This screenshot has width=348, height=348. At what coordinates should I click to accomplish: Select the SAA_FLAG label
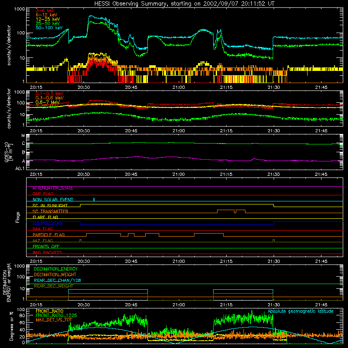click(43, 229)
